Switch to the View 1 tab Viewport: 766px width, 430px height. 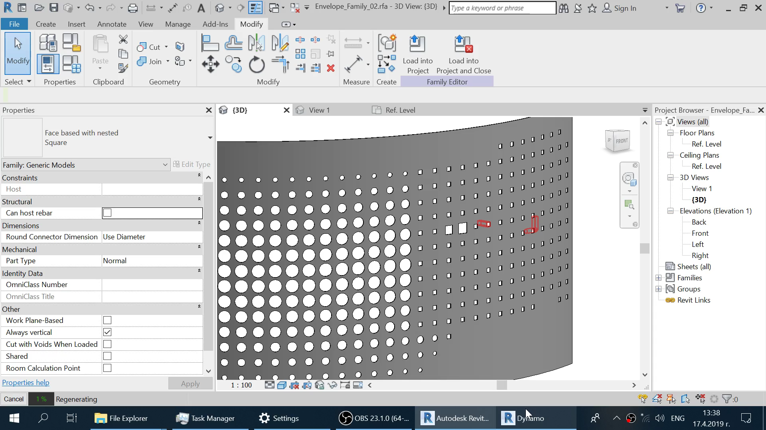point(319,110)
